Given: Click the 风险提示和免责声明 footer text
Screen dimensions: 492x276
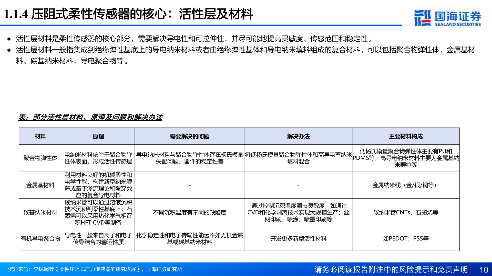Looking at the screenshot, I should point(391,269).
